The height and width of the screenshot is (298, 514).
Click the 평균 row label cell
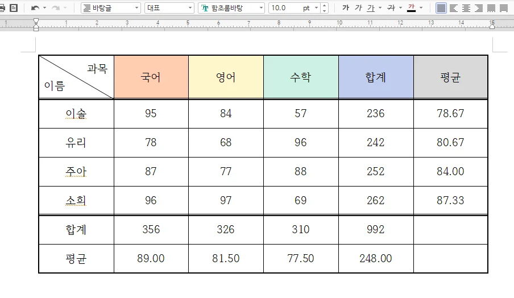pyautogui.click(x=76, y=258)
